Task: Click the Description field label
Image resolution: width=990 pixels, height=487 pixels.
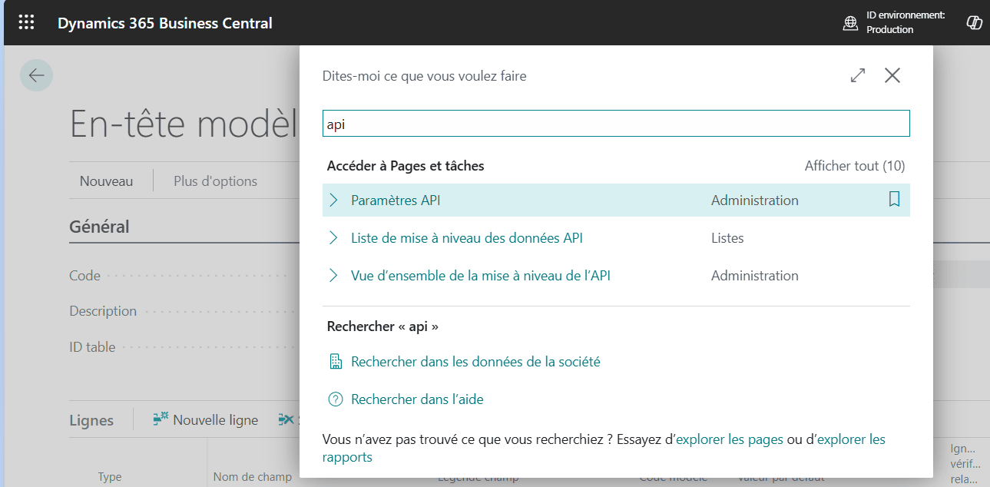Action: point(103,311)
